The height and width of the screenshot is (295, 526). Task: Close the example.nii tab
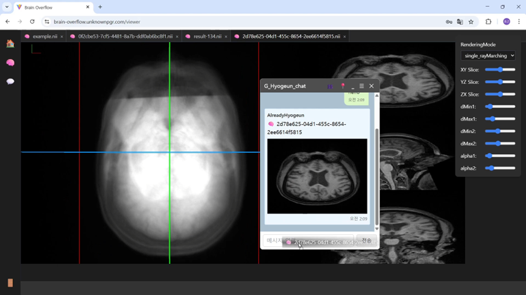[62, 37]
